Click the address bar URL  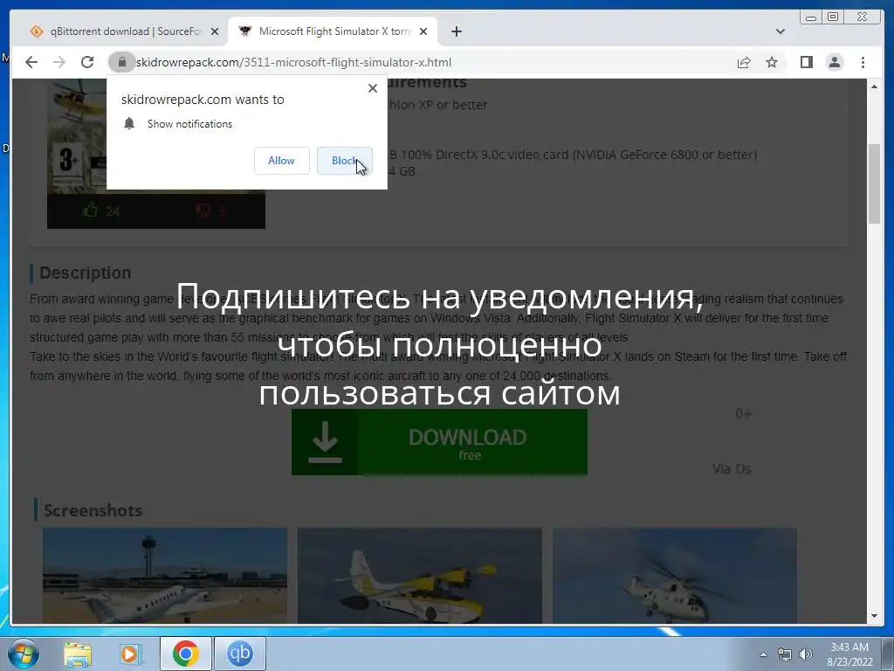293,62
